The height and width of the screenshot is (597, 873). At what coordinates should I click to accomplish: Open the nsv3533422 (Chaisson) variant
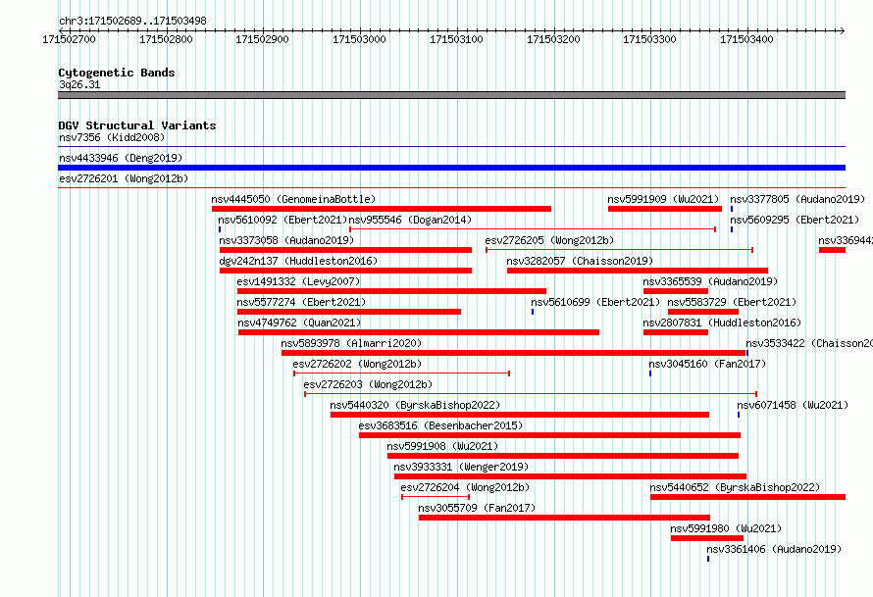click(809, 343)
